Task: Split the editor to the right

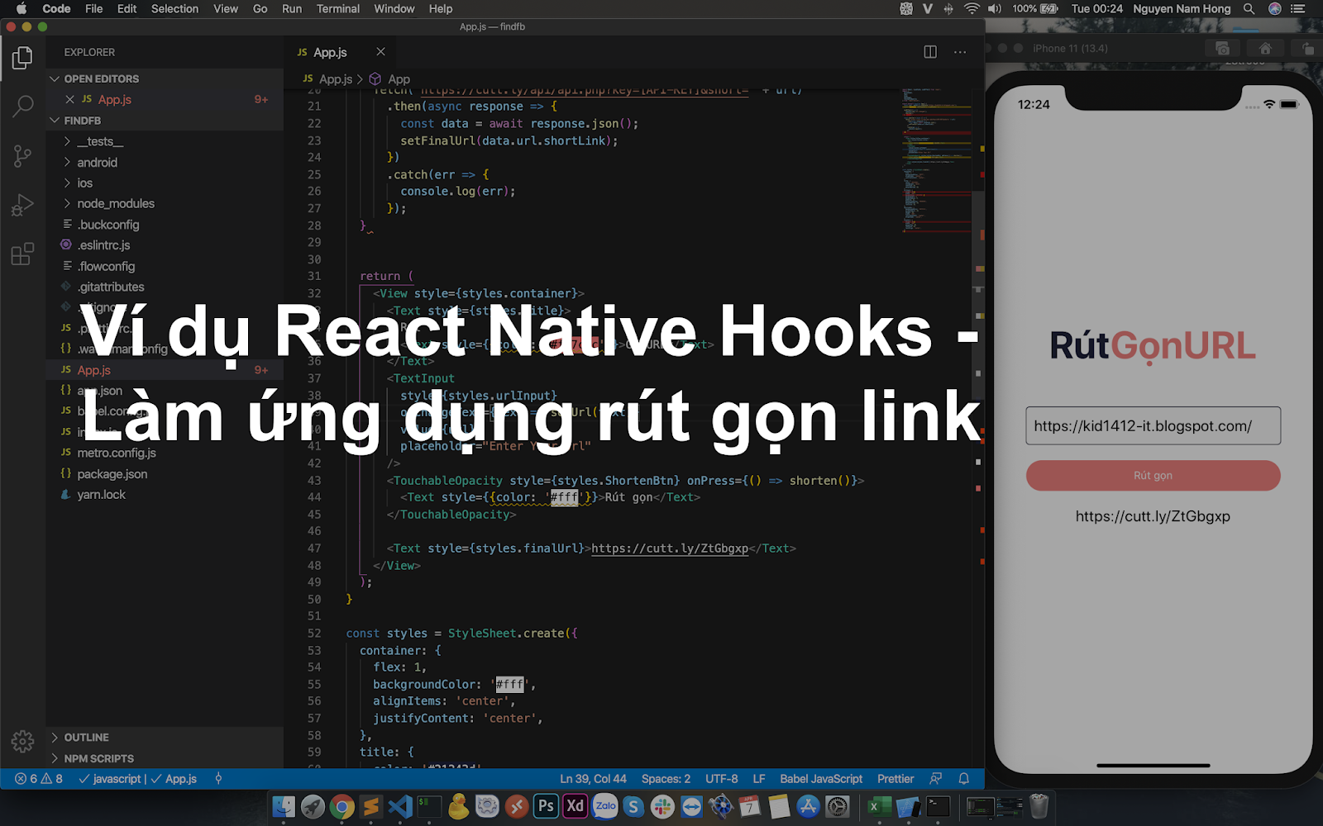Action: point(930,52)
